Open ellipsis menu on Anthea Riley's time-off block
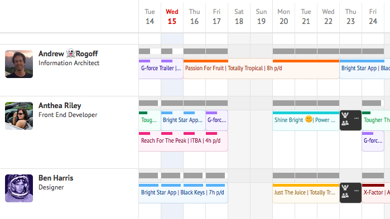Viewport: 390px width, 219px height. 357,118
